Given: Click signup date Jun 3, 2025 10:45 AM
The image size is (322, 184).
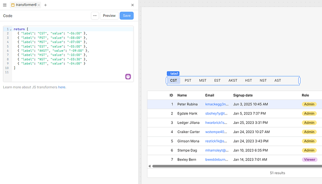Looking at the screenshot, I should point(251,104).
